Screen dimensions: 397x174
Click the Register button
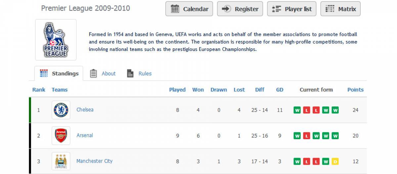pos(240,9)
